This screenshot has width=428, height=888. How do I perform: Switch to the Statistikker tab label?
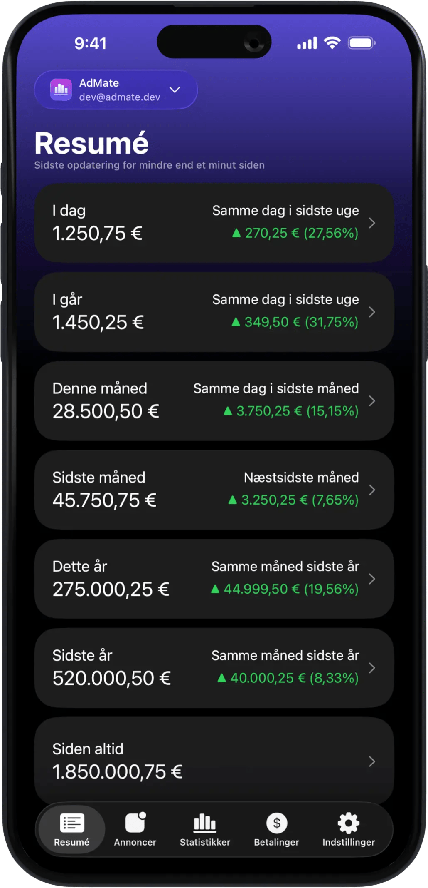pyautogui.click(x=205, y=842)
